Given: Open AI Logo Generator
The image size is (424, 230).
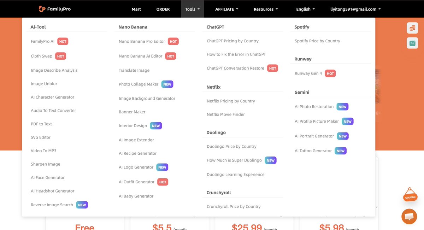Looking at the screenshot, I should [136, 167].
